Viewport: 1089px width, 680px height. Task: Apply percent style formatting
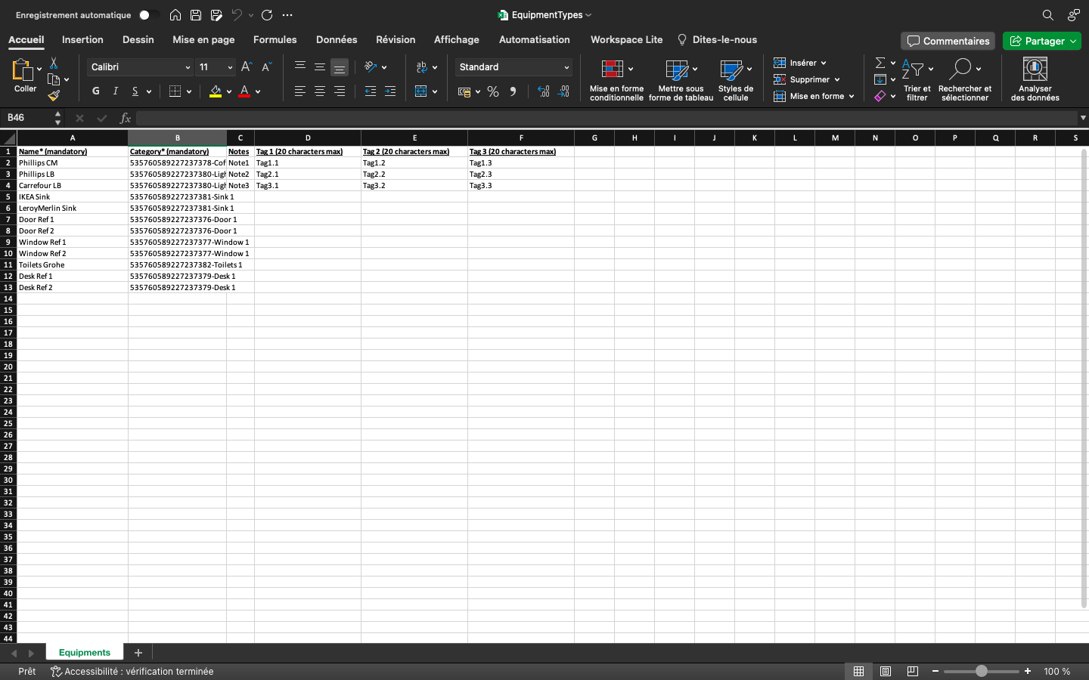pos(493,91)
